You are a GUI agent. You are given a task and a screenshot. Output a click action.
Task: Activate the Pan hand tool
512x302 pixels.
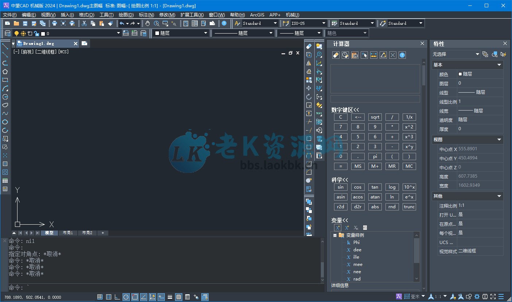point(148,23)
